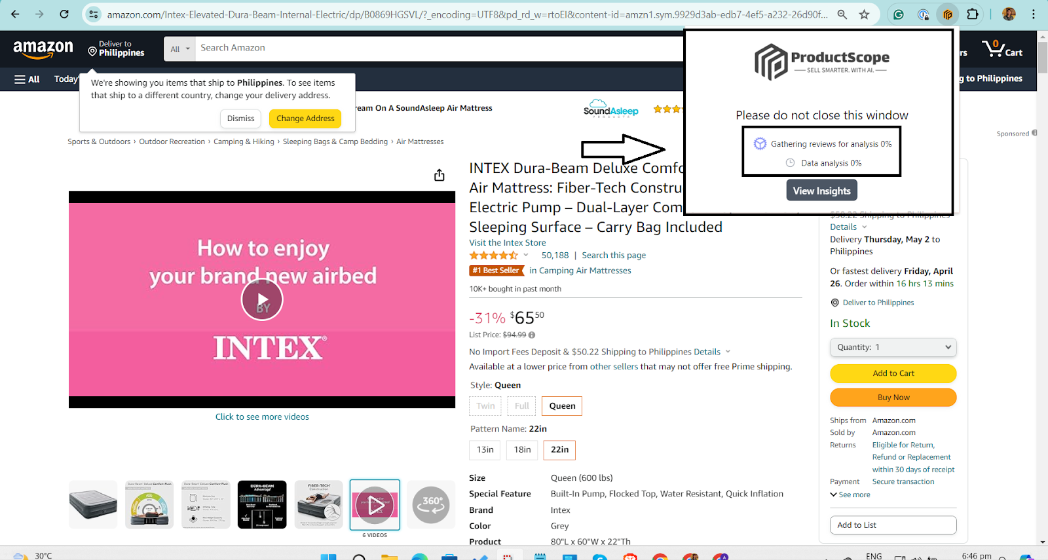Open the other sellers link
Image resolution: width=1048 pixels, height=560 pixels.
614,367
